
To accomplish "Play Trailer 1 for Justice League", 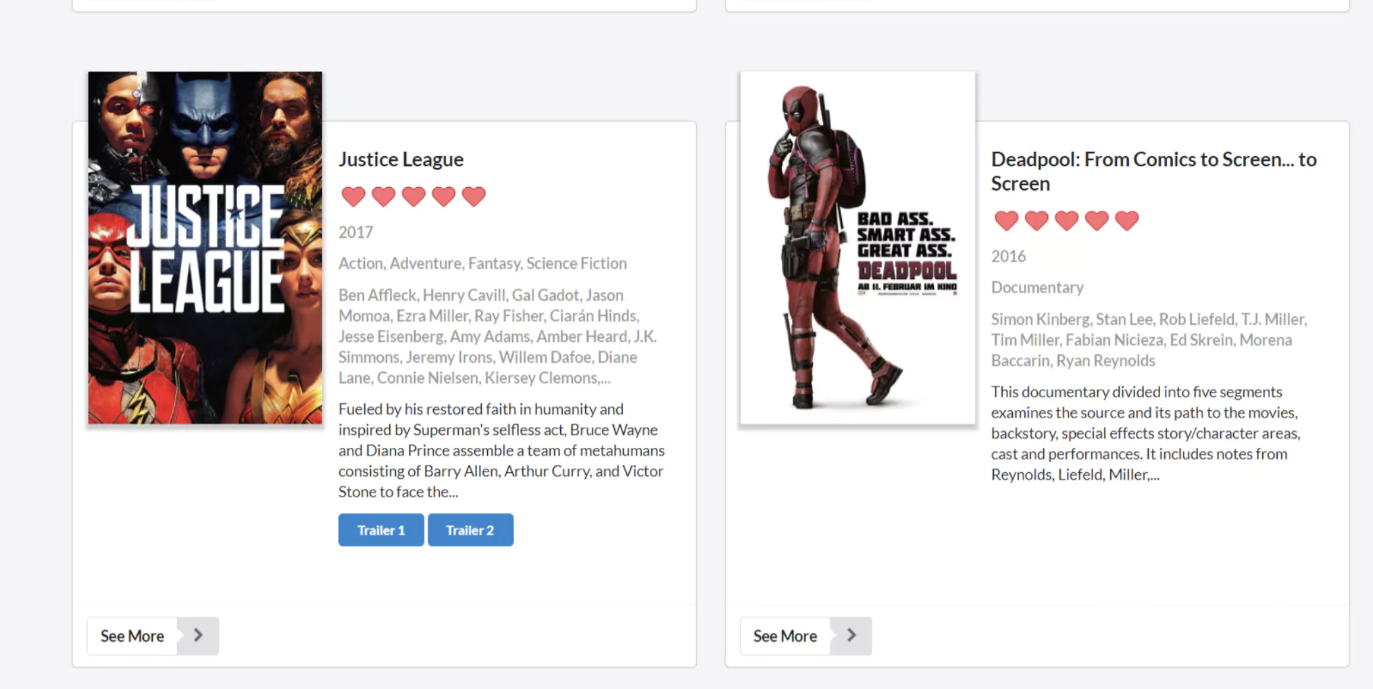I will pos(381,530).
